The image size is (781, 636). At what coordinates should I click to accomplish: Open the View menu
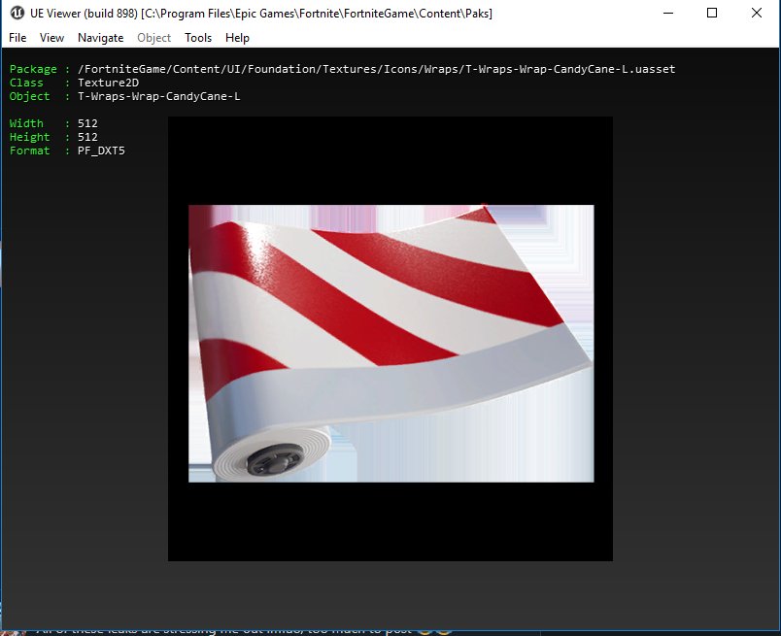click(x=51, y=38)
